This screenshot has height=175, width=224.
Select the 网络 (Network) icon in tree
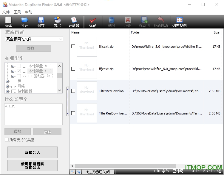click(14, 86)
